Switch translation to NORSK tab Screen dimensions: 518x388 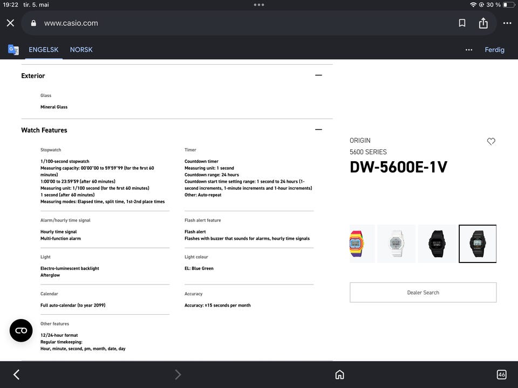pyautogui.click(x=81, y=50)
